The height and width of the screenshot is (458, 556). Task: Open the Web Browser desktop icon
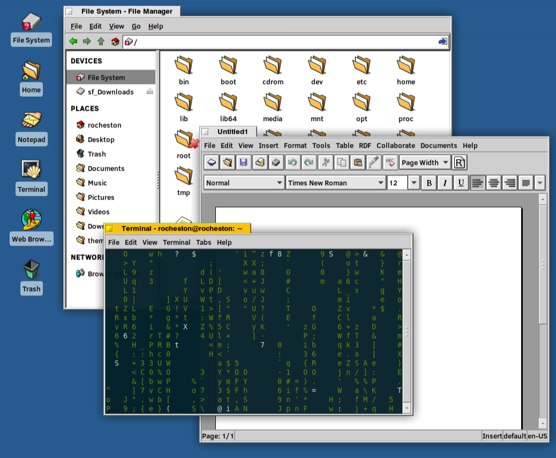coord(31,227)
